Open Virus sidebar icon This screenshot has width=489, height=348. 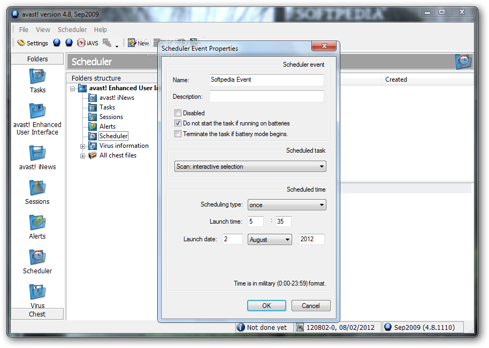point(37,296)
